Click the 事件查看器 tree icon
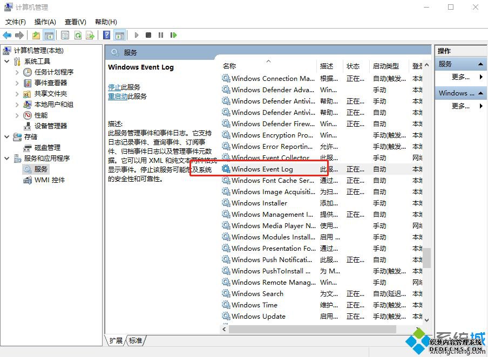The width and height of the screenshot is (488, 357). pyautogui.click(x=28, y=83)
